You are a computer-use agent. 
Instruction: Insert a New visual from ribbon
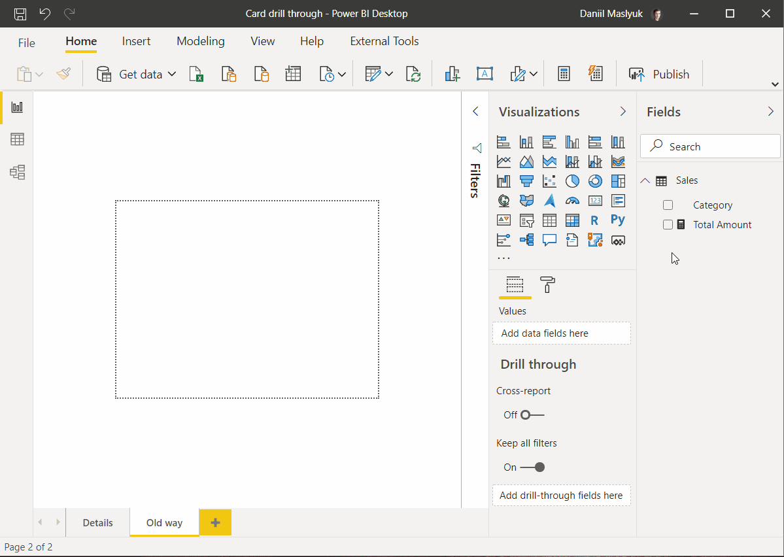click(x=452, y=74)
